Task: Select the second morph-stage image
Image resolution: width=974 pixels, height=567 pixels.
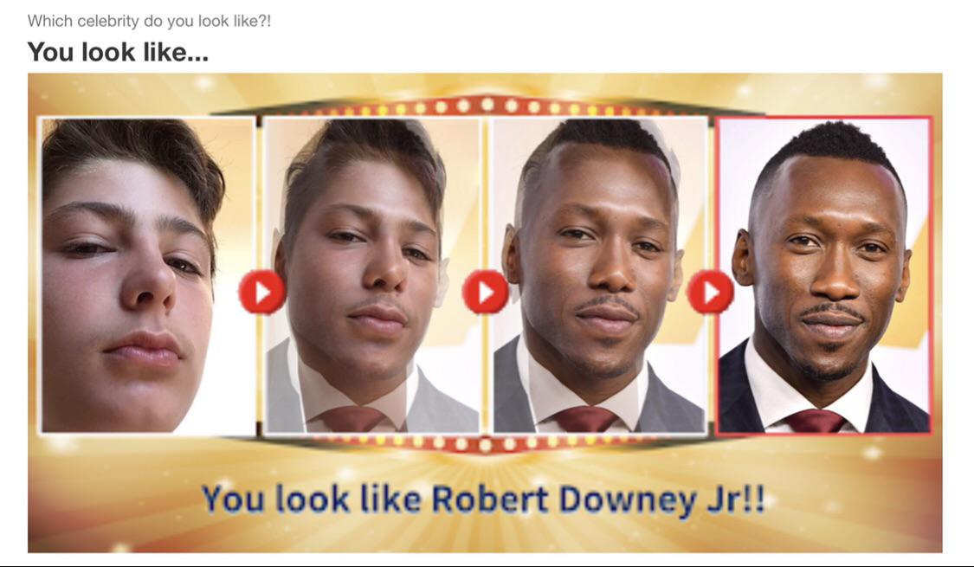Action: (372, 274)
